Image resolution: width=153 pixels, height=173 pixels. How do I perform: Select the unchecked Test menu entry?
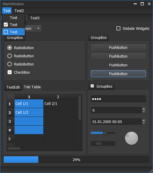(x=13, y=32)
